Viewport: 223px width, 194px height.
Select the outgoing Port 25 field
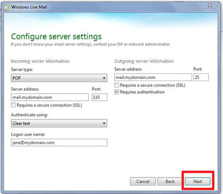[x=201, y=77]
